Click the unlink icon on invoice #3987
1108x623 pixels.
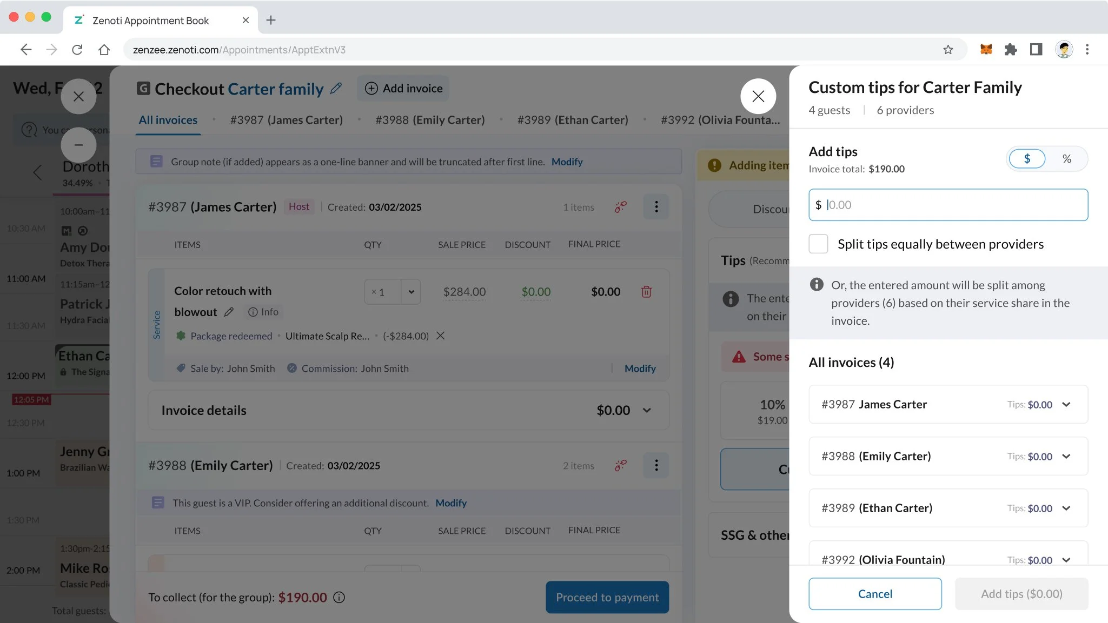tap(620, 207)
